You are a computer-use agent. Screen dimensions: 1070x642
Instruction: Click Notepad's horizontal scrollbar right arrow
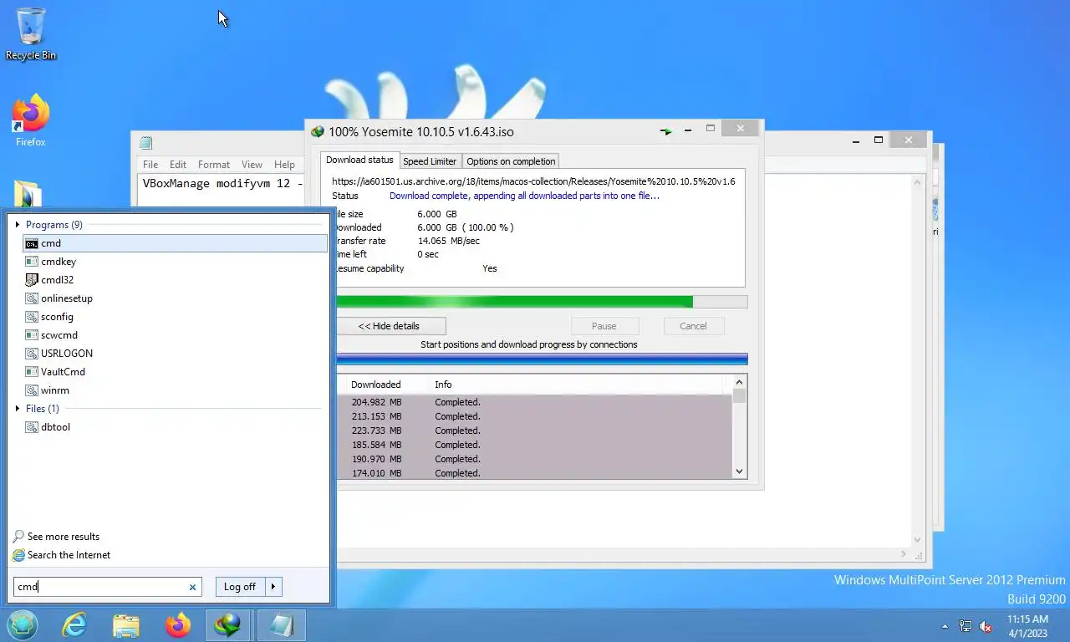(x=903, y=554)
